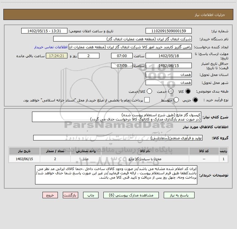
Task: Click the goods group field تولید و فرآوری صنعتی
Action: pyautogui.click(x=118, y=138)
